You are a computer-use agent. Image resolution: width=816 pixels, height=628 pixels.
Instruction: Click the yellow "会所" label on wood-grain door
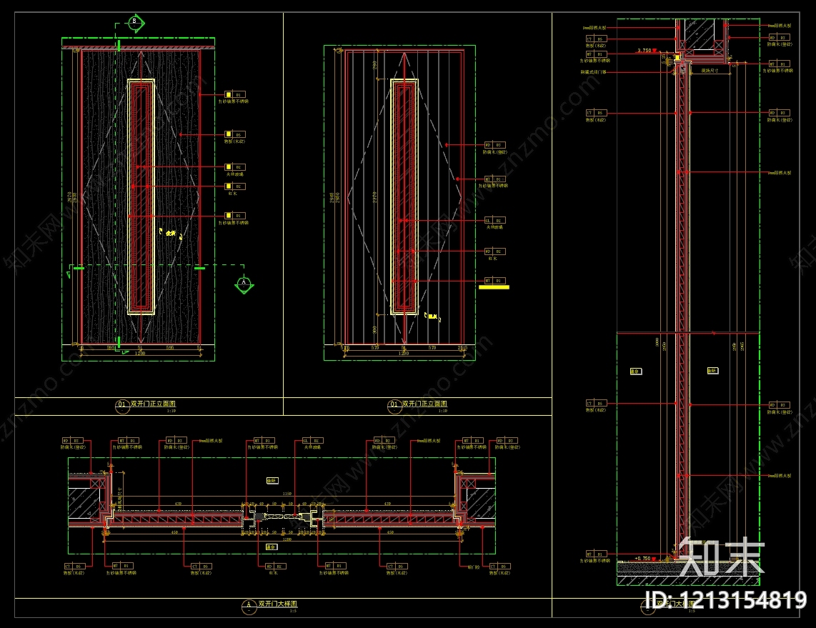[171, 233]
